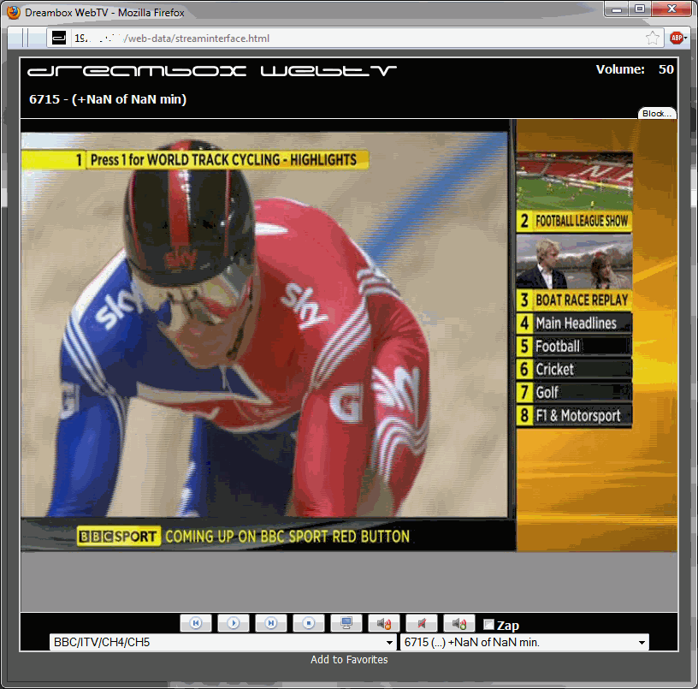Click the Firefox icon in title bar
The width and height of the screenshot is (698, 689).
click(x=14, y=12)
